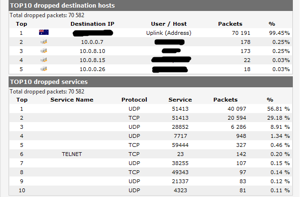The width and height of the screenshot is (300, 197).
Task: Select the TELNET service name
Action: point(72,154)
